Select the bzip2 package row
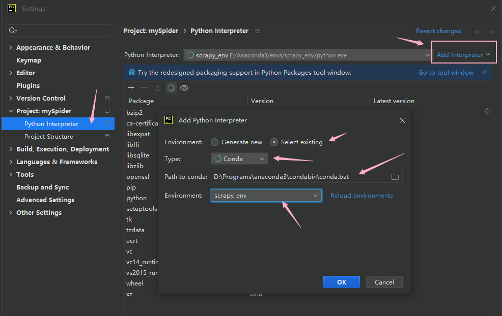Screen dimensions: 502x316 coord(134,112)
